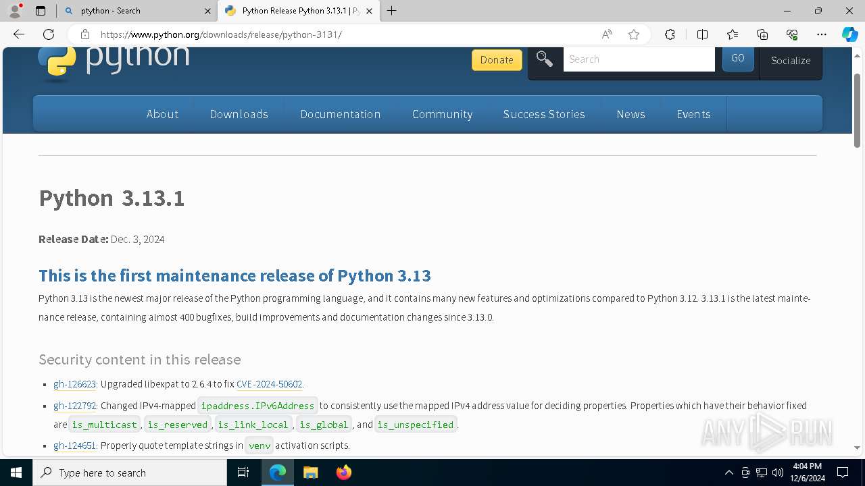865x486 pixels.
Task: Toggle Split screen icon in toolbar
Action: pos(702,34)
